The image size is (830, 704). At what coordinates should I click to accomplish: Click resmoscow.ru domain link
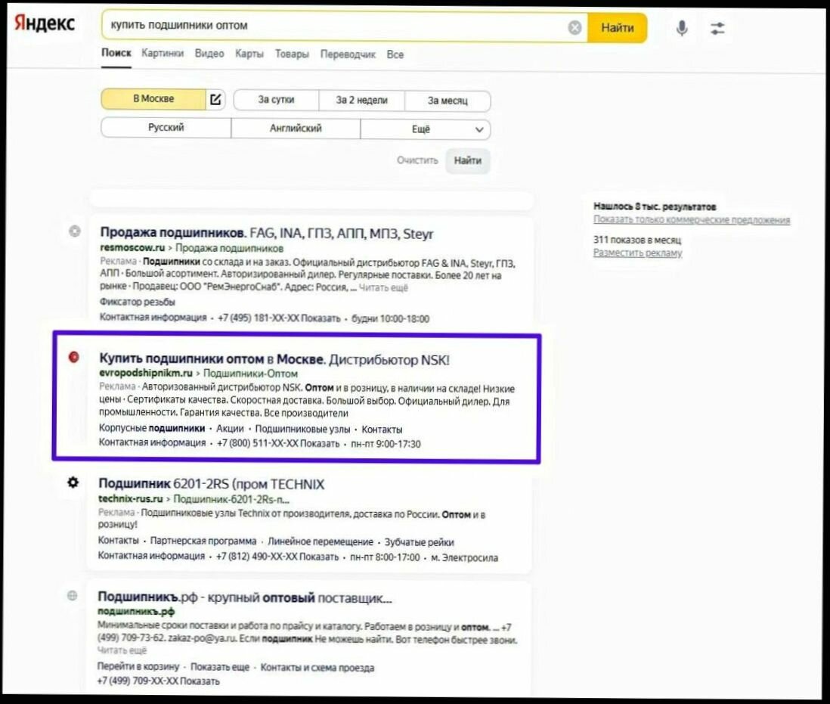(132, 248)
